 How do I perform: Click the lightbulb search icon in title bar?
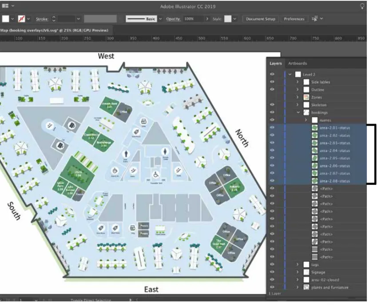[x=362, y=6]
